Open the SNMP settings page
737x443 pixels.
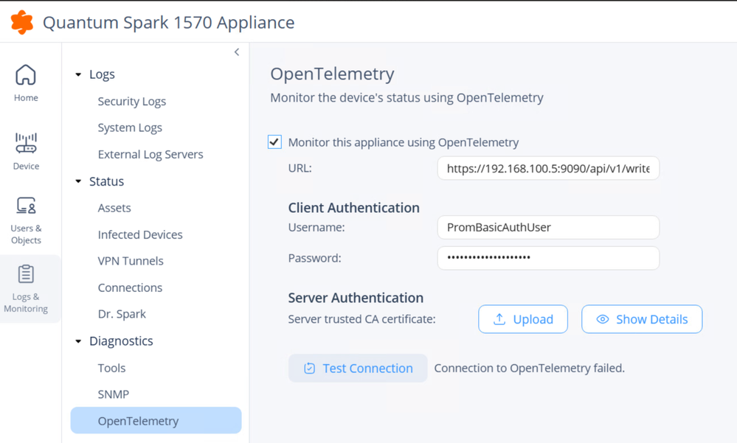coord(114,394)
